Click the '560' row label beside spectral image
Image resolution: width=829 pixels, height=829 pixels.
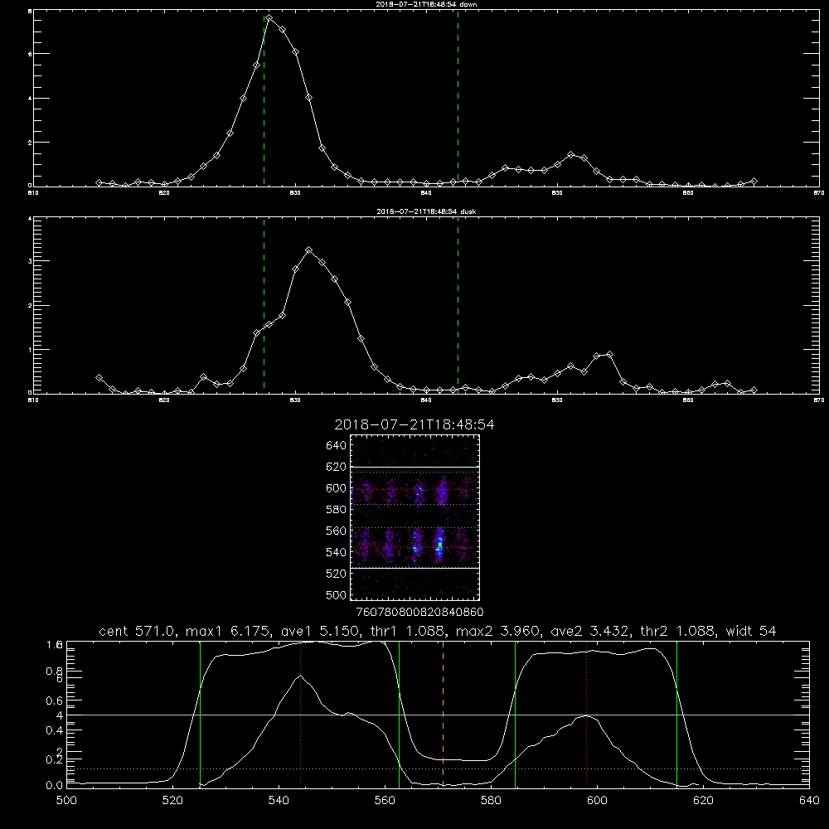(337, 531)
